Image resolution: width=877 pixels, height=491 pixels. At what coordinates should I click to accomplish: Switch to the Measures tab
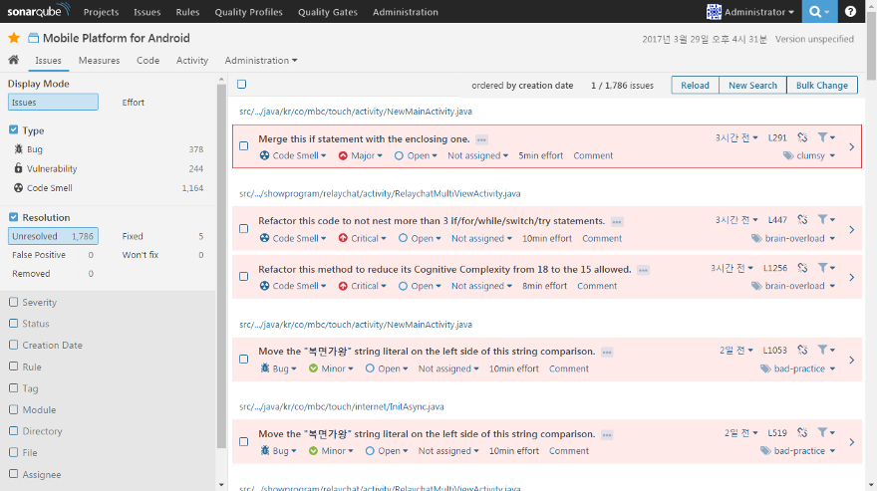click(x=99, y=60)
